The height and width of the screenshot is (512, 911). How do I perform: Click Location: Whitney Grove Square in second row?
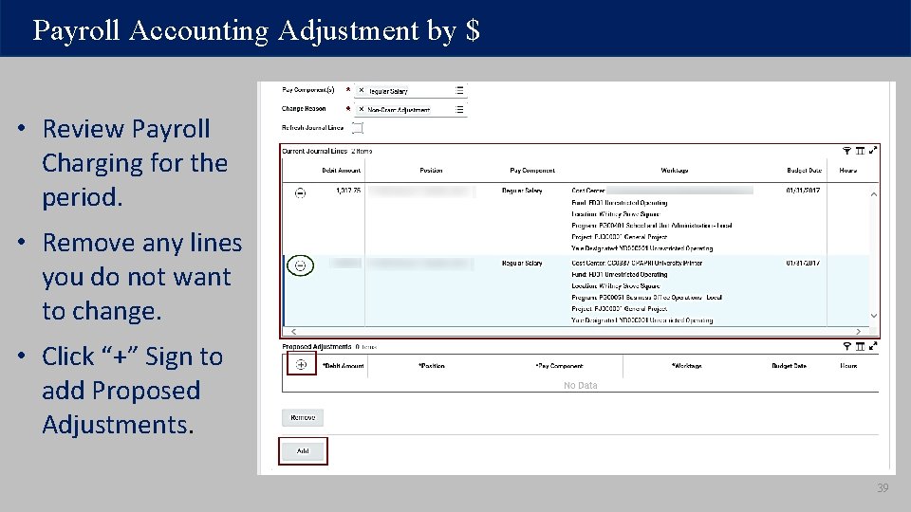(x=616, y=285)
